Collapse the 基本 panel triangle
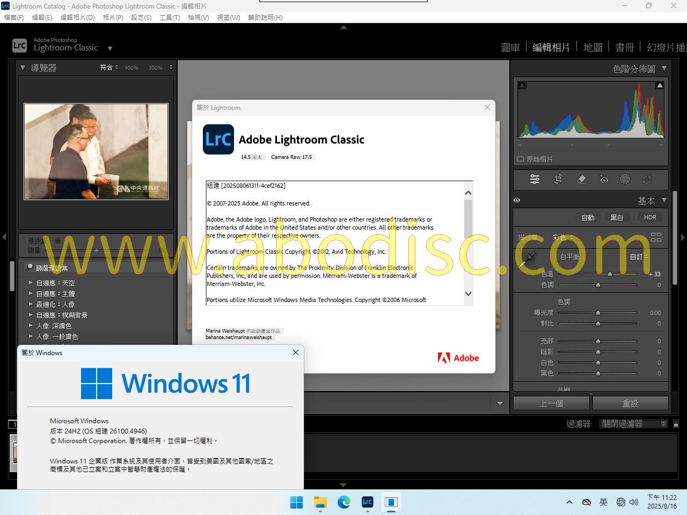Image resolution: width=687 pixels, height=515 pixels. (x=664, y=200)
